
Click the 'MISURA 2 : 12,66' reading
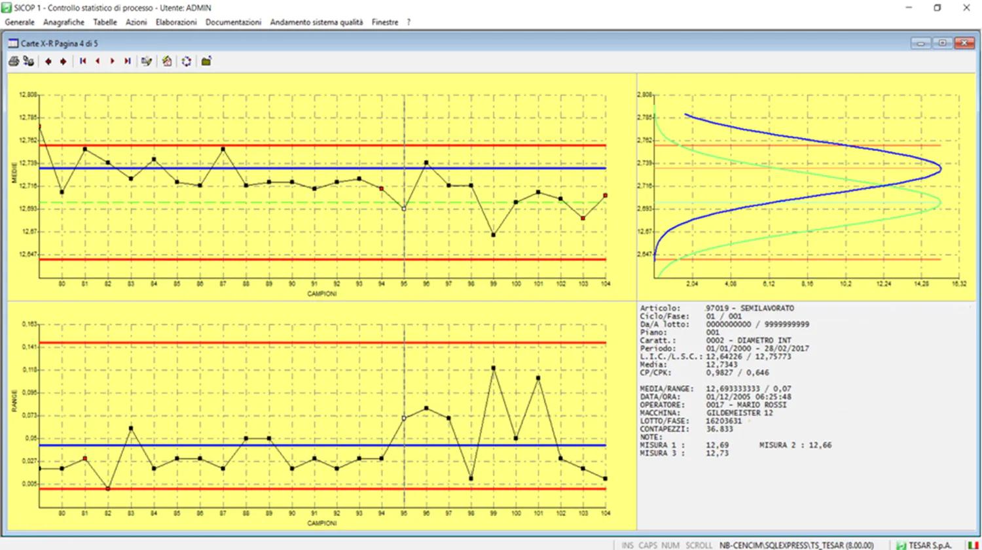point(795,445)
